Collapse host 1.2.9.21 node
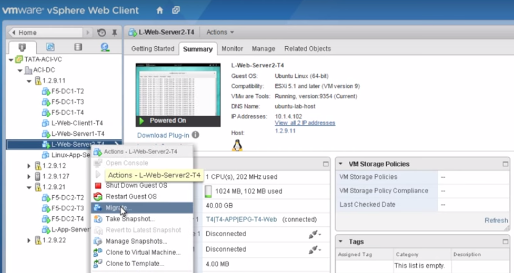The width and height of the screenshot is (514, 273). coord(29,188)
